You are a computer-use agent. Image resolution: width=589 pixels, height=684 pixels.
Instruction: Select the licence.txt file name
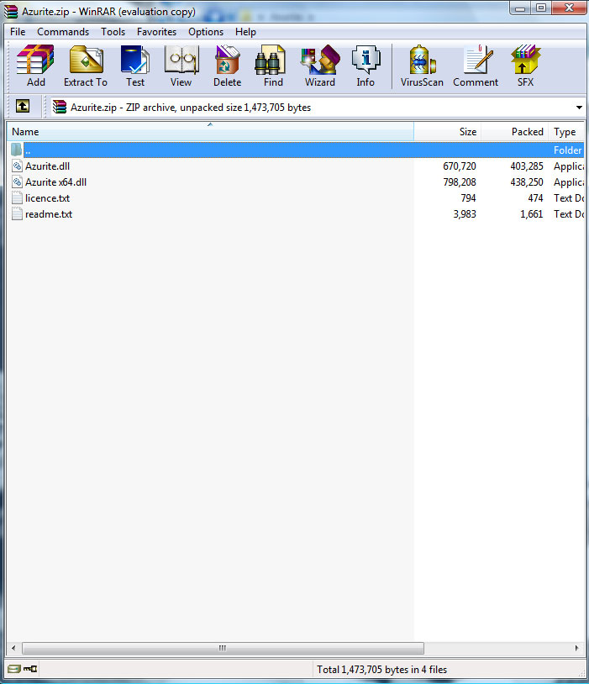pos(48,198)
